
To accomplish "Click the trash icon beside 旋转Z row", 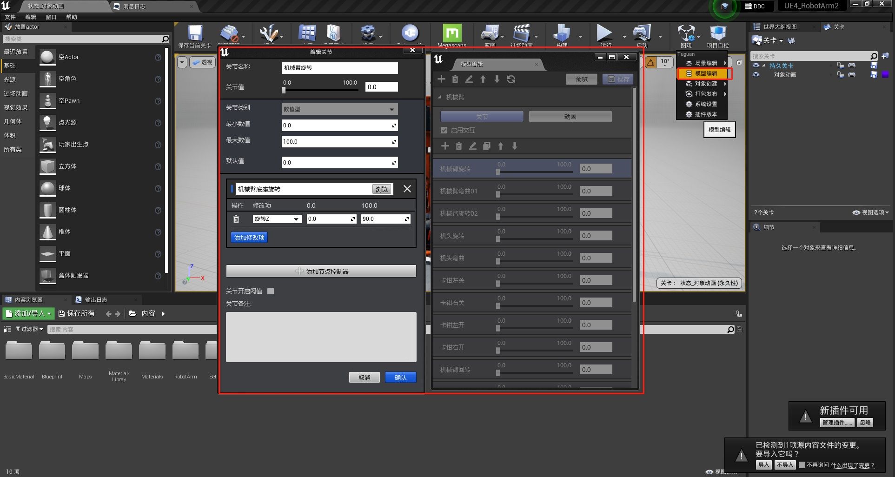I will 236,219.
